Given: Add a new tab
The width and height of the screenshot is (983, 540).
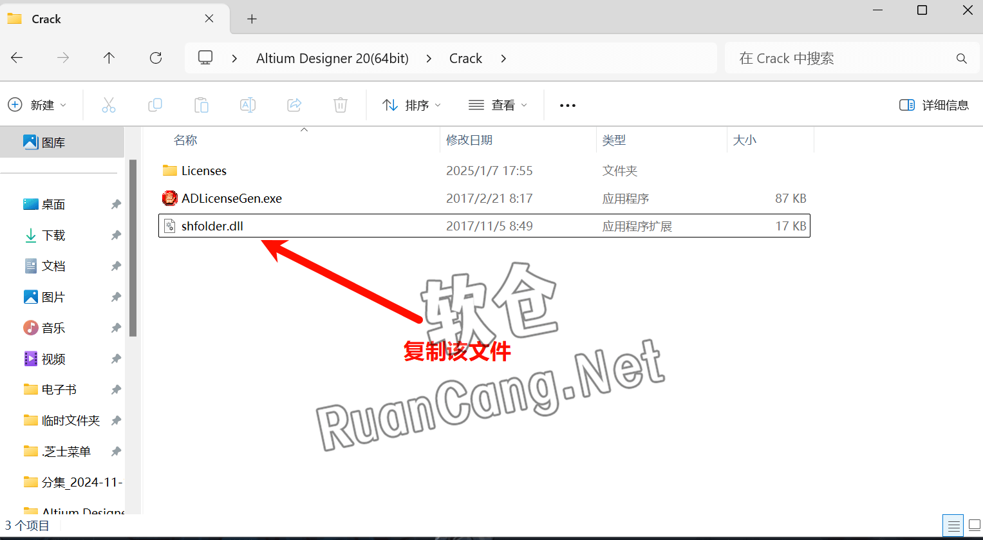Looking at the screenshot, I should (252, 19).
